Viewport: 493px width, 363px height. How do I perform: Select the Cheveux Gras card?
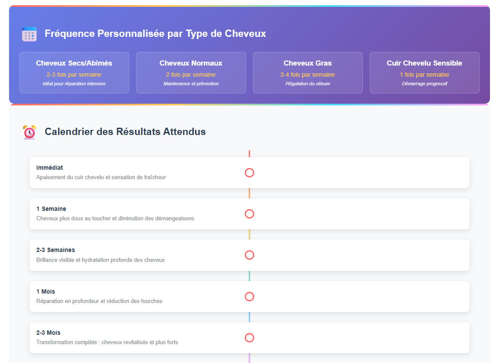pos(308,72)
